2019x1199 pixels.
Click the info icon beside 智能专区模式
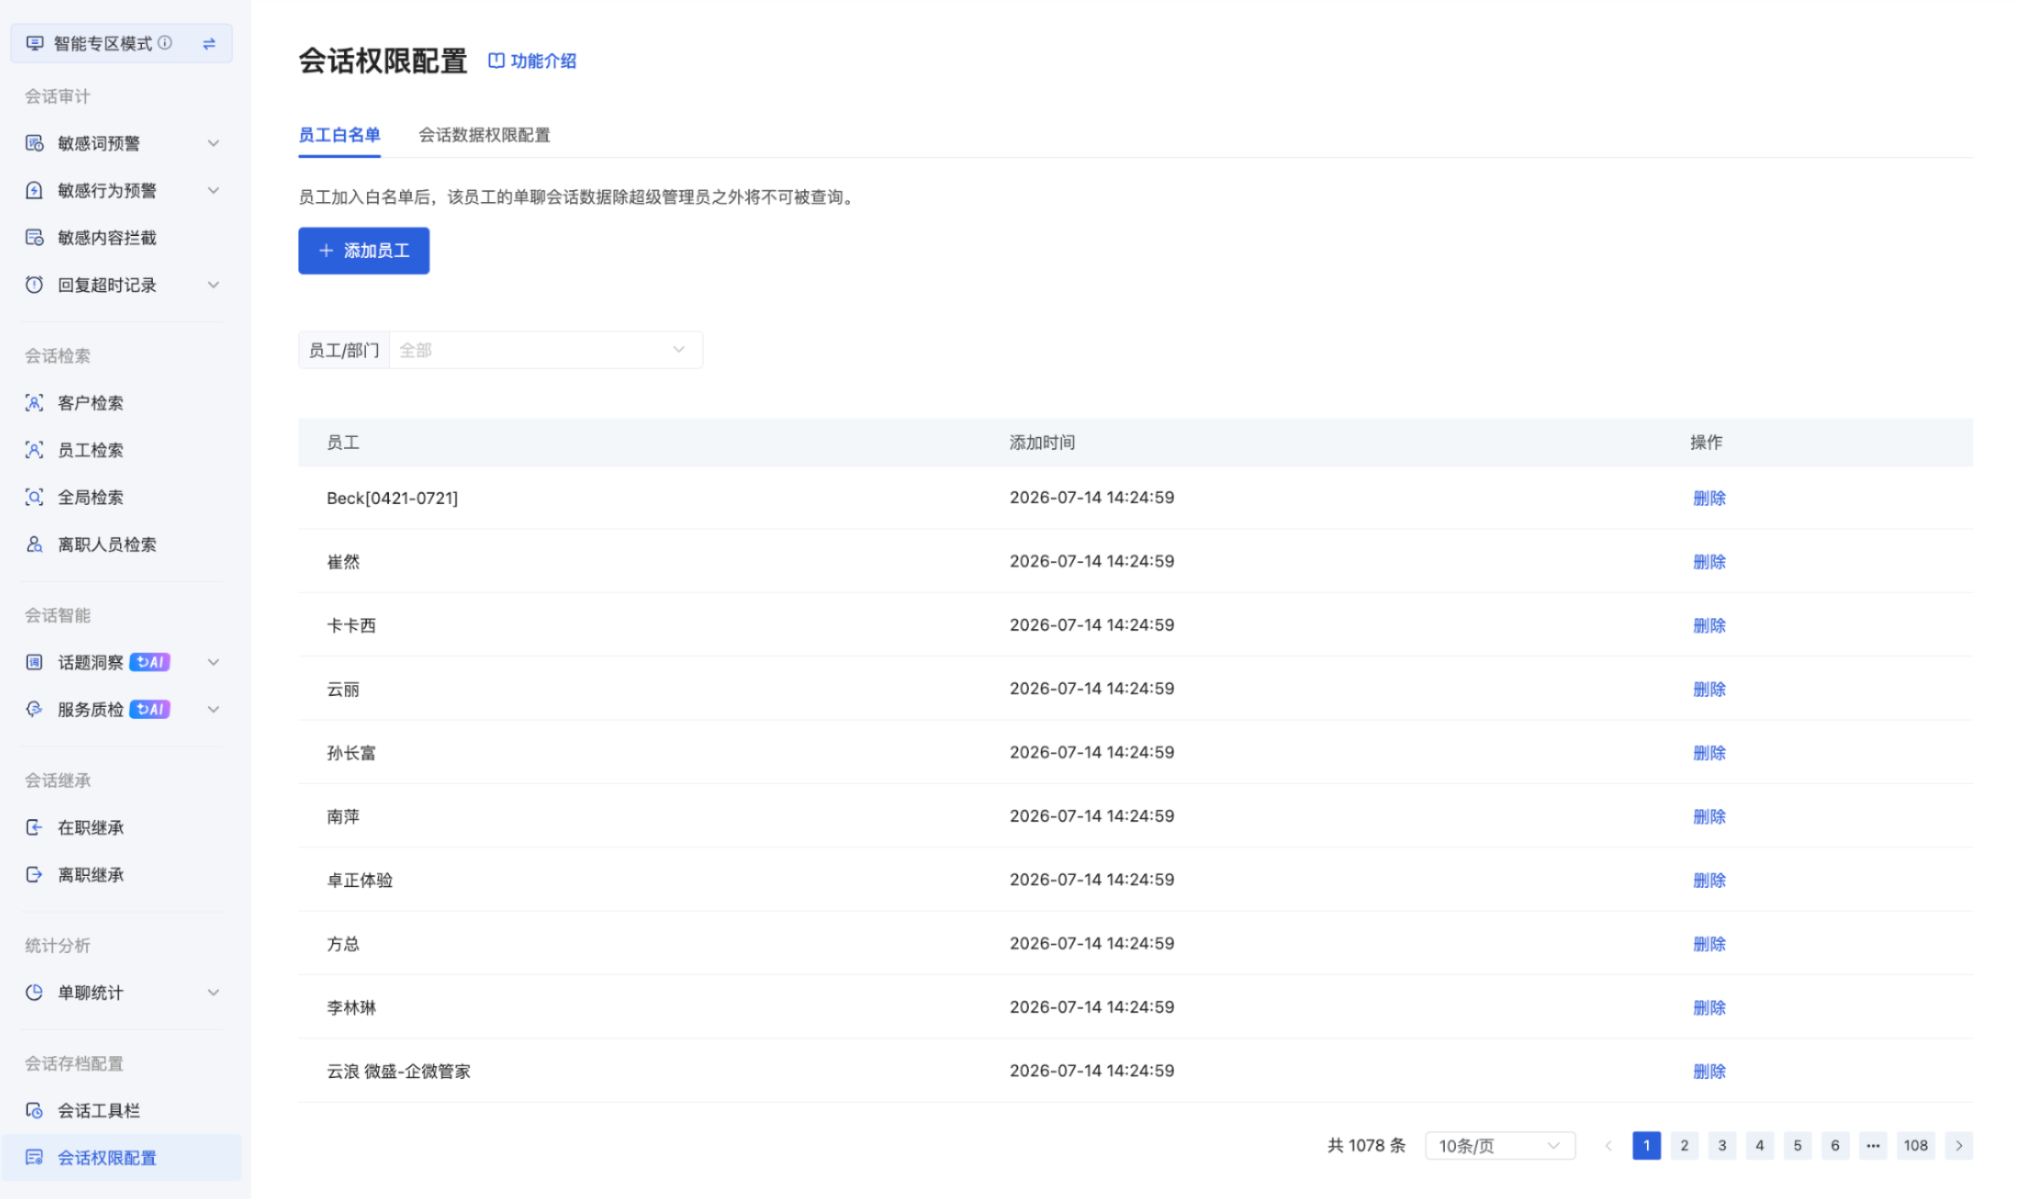(165, 42)
